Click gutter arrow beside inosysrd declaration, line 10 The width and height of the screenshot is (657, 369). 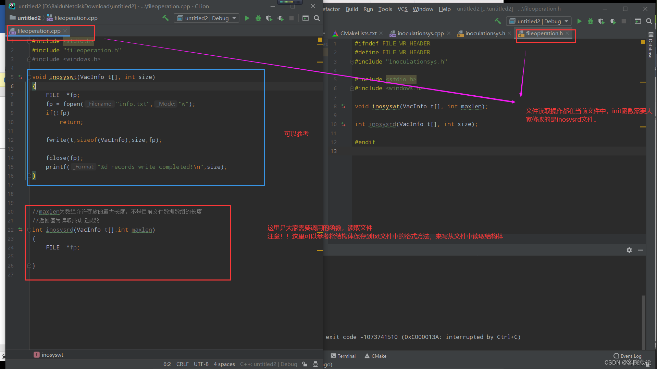343,124
